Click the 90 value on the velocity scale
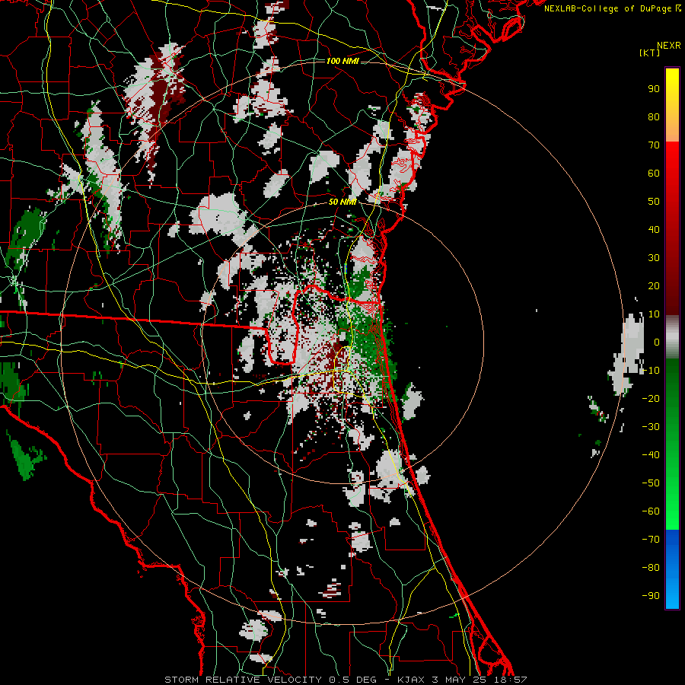This screenshot has height=685, width=685. (x=654, y=89)
